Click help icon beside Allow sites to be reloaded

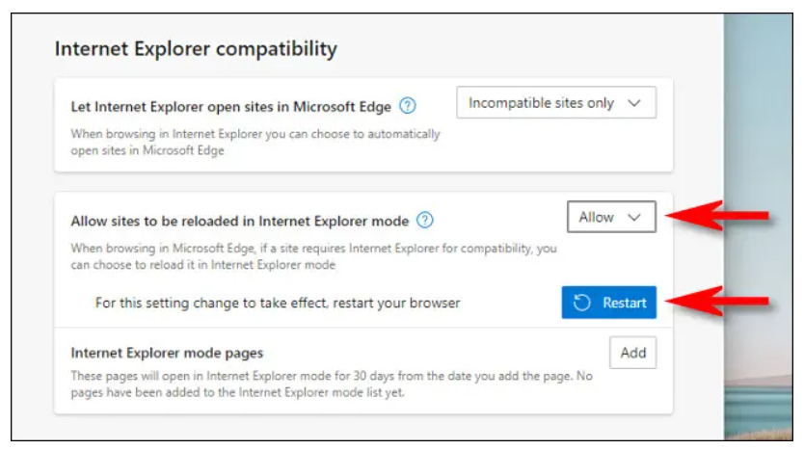tap(425, 221)
